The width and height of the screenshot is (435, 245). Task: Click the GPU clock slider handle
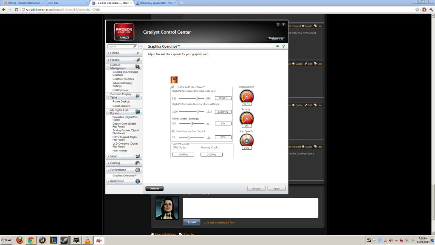pos(197,98)
